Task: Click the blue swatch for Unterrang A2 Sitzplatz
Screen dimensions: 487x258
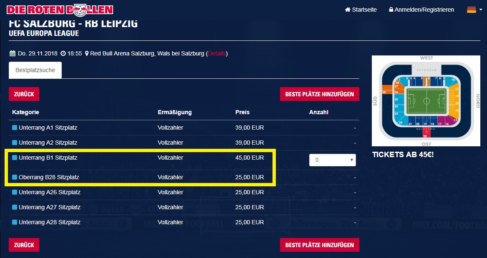Action: (14, 143)
